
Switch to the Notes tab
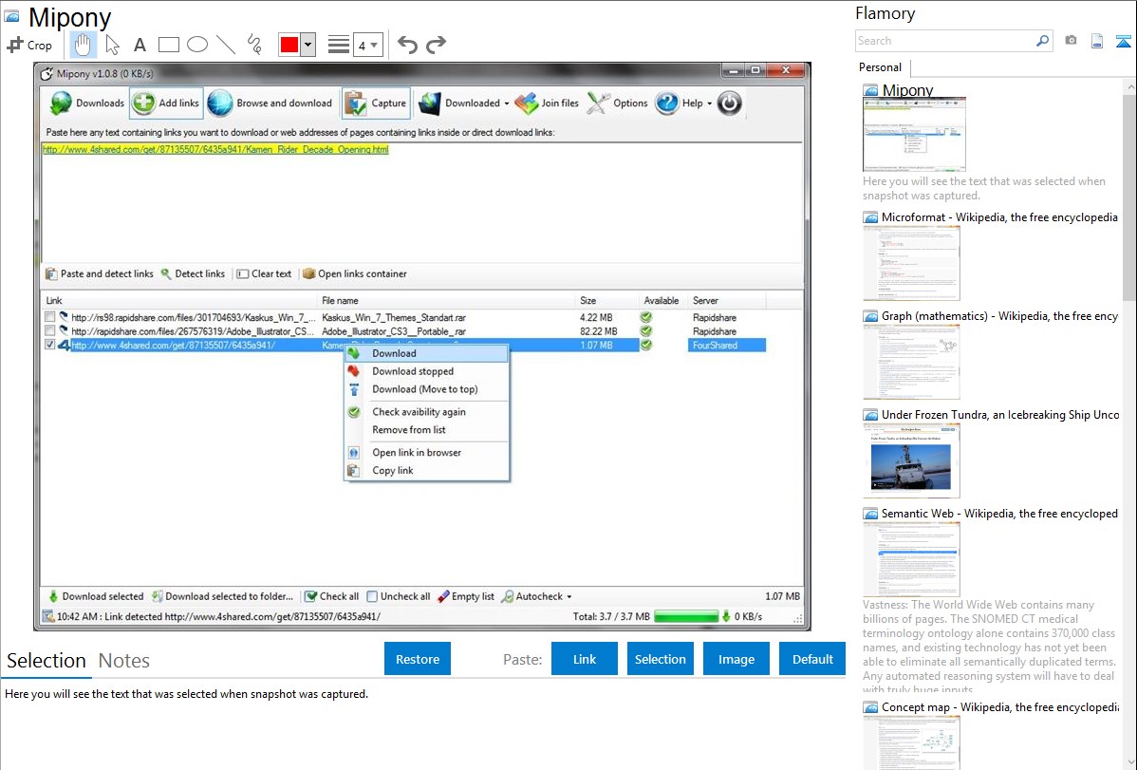click(124, 661)
